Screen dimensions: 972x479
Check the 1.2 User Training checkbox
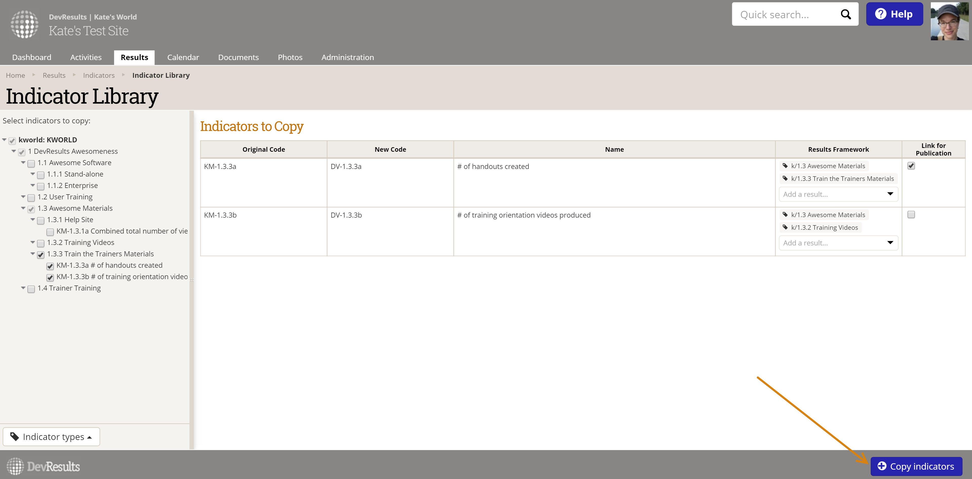tap(31, 197)
